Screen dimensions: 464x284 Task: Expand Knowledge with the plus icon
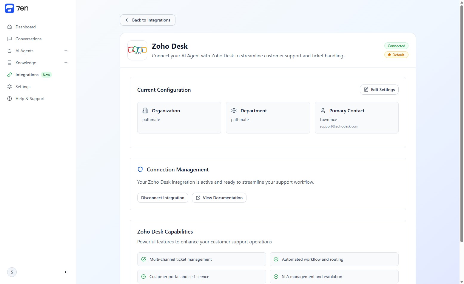pyautogui.click(x=66, y=63)
